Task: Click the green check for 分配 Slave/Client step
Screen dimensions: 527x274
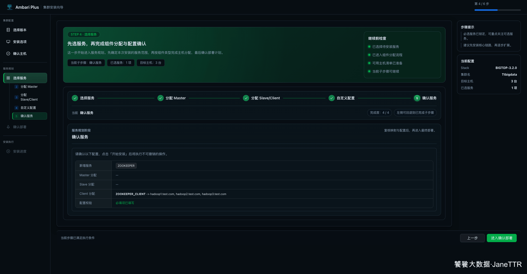Action: pos(246,98)
